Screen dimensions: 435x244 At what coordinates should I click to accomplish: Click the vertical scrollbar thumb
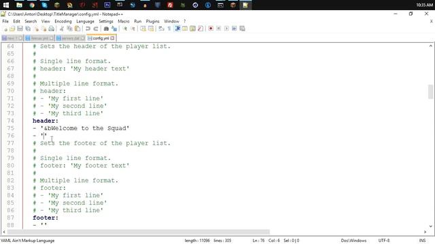tap(430, 91)
